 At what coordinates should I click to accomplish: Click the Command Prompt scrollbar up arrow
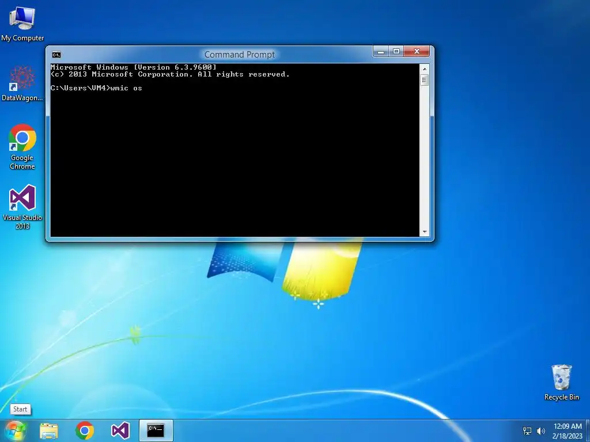coord(425,69)
